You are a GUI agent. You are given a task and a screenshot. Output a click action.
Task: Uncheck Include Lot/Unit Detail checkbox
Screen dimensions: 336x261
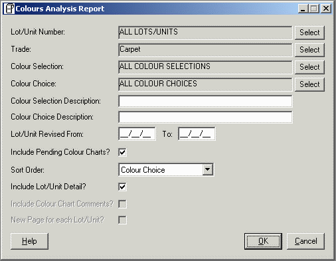click(x=122, y=187)
